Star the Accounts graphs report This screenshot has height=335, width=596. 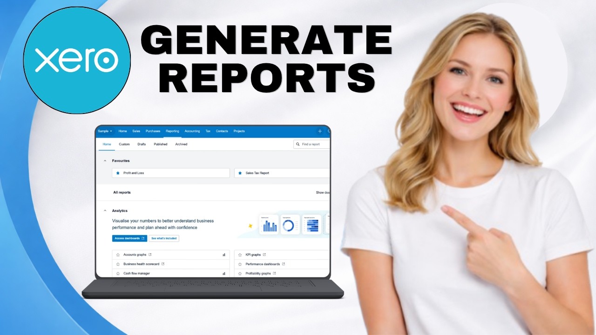point(118,255)
